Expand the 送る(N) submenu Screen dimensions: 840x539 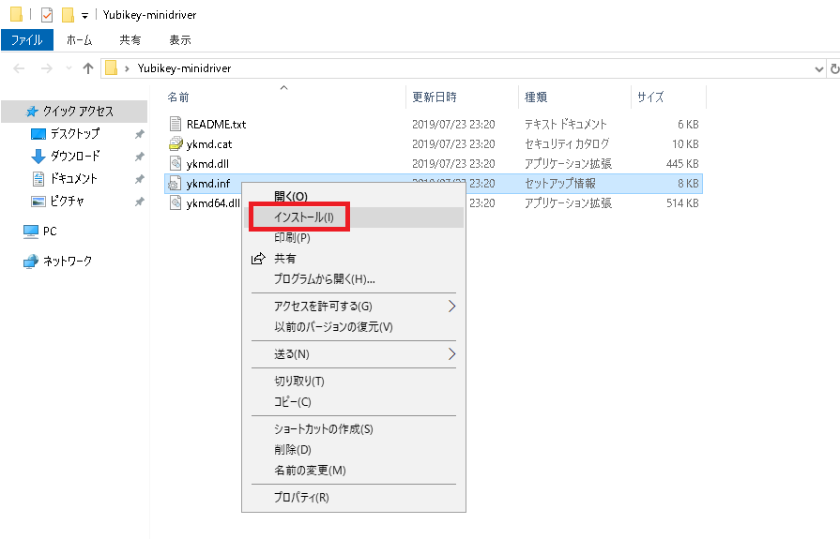point(451,354)
